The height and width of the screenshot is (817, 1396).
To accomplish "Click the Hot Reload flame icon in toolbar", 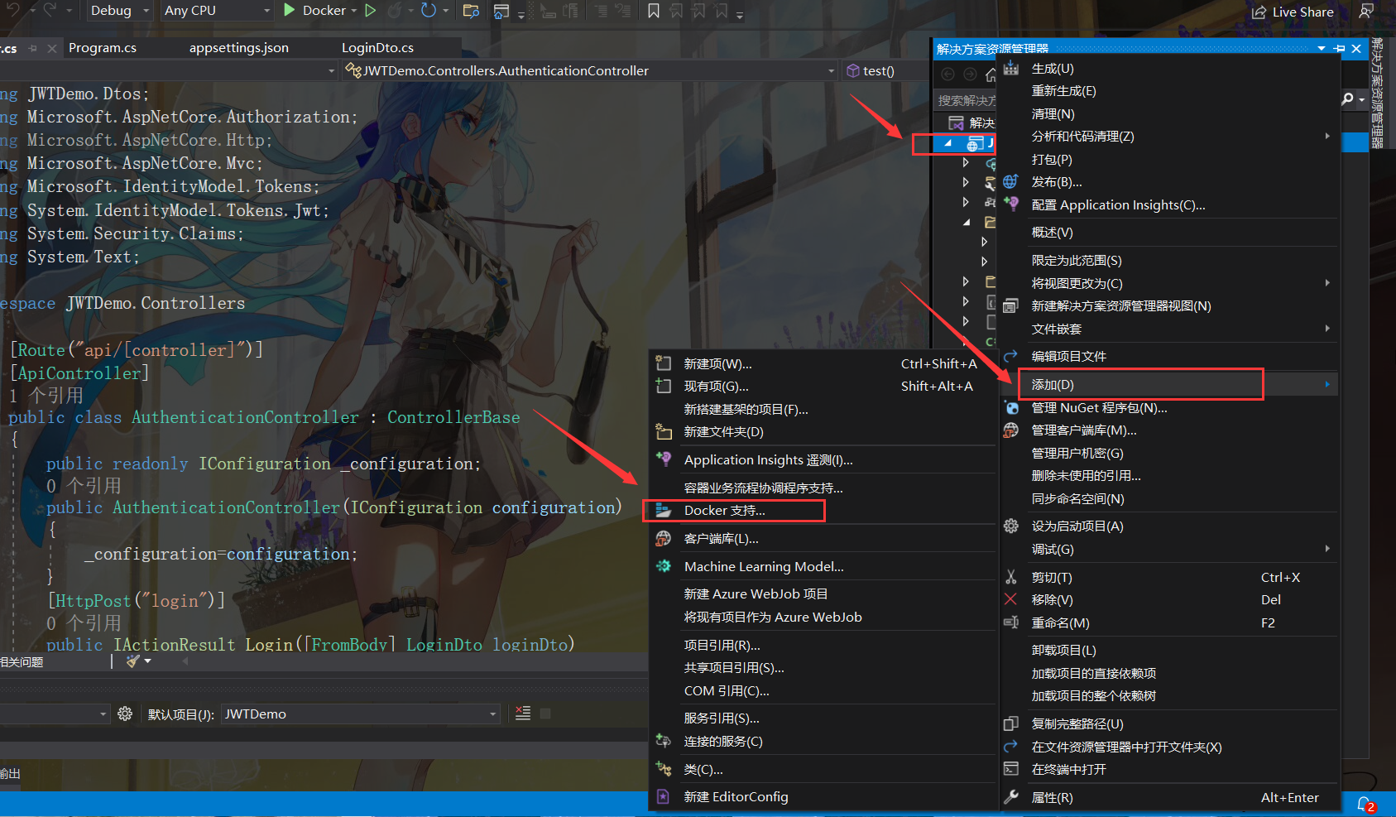I will 394,11.
